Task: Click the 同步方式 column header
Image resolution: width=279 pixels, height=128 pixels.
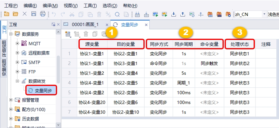Action: click(159, 44)
